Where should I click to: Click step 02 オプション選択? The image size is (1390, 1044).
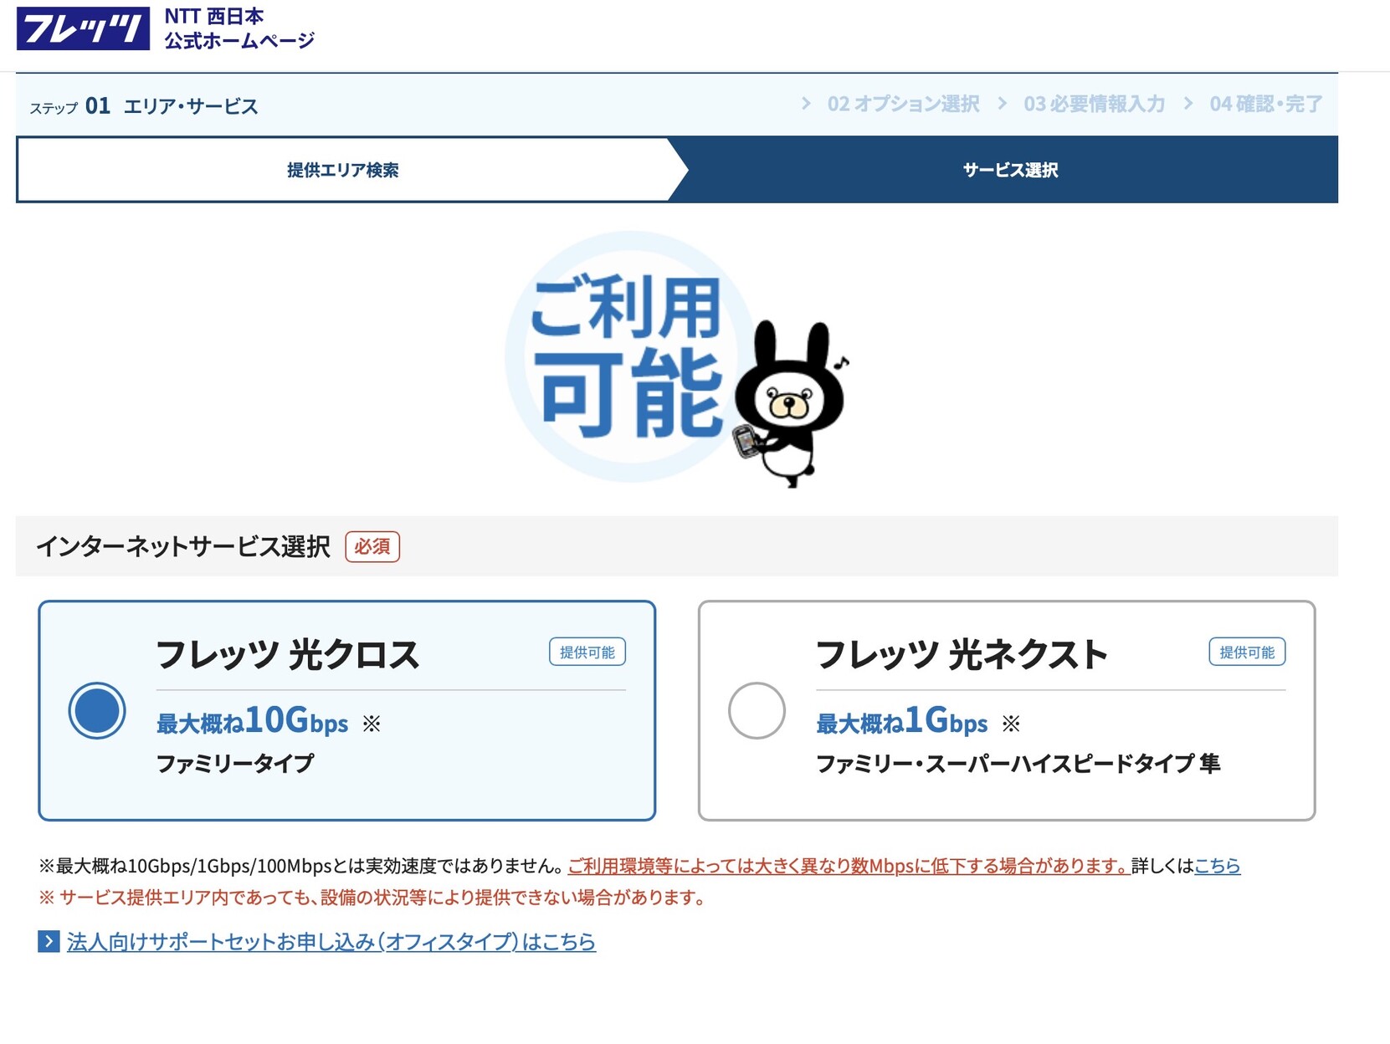903,104
